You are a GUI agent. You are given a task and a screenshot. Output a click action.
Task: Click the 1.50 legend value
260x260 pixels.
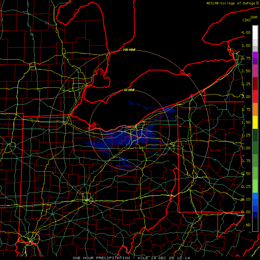(x=246, y=122)
